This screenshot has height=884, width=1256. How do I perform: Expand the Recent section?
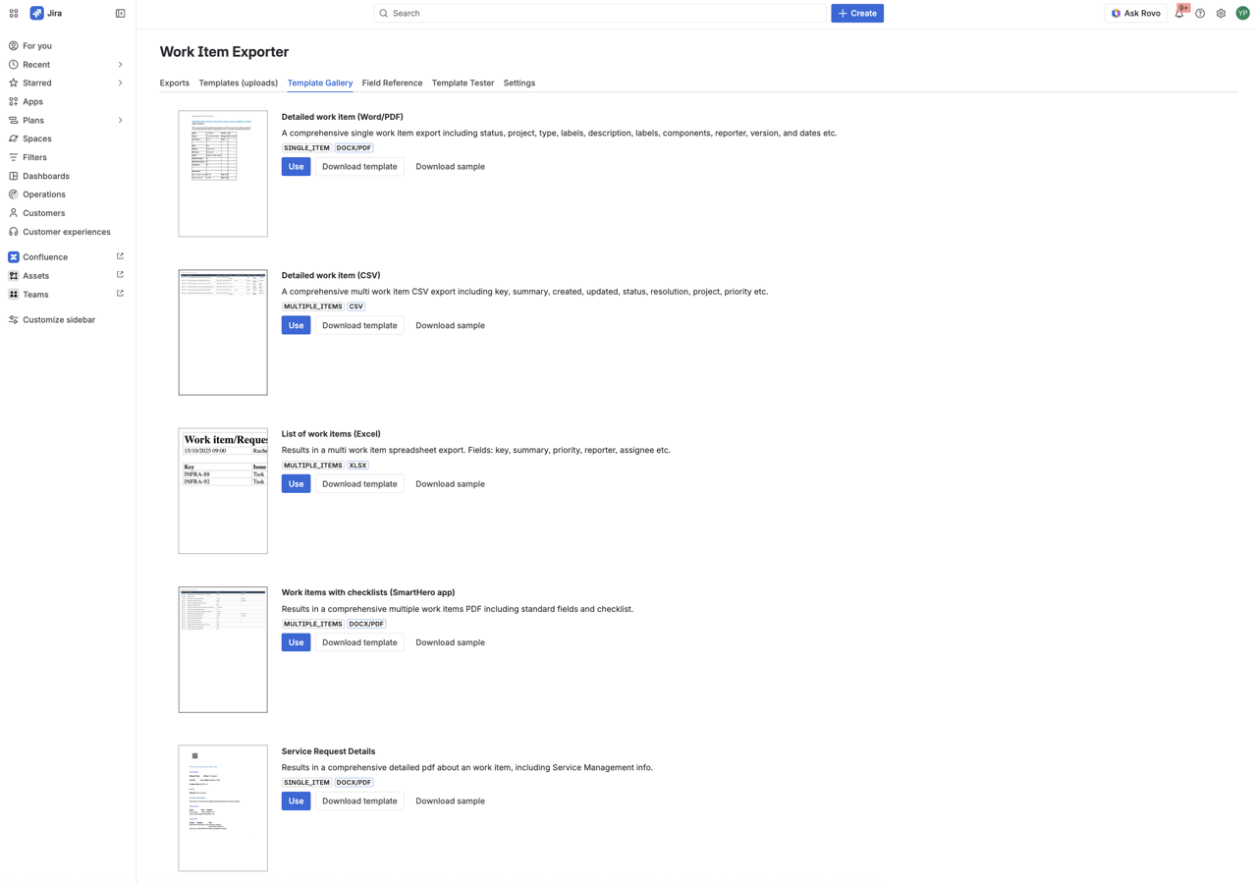coord(119,64)
